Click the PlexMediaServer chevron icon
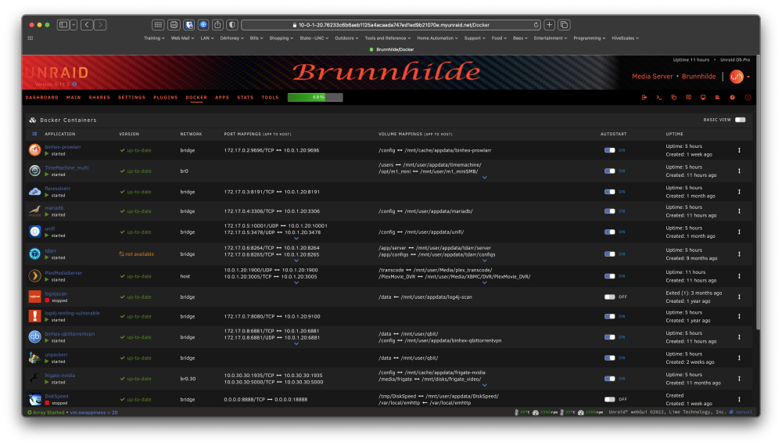782x446 pixels. (34, 276)
